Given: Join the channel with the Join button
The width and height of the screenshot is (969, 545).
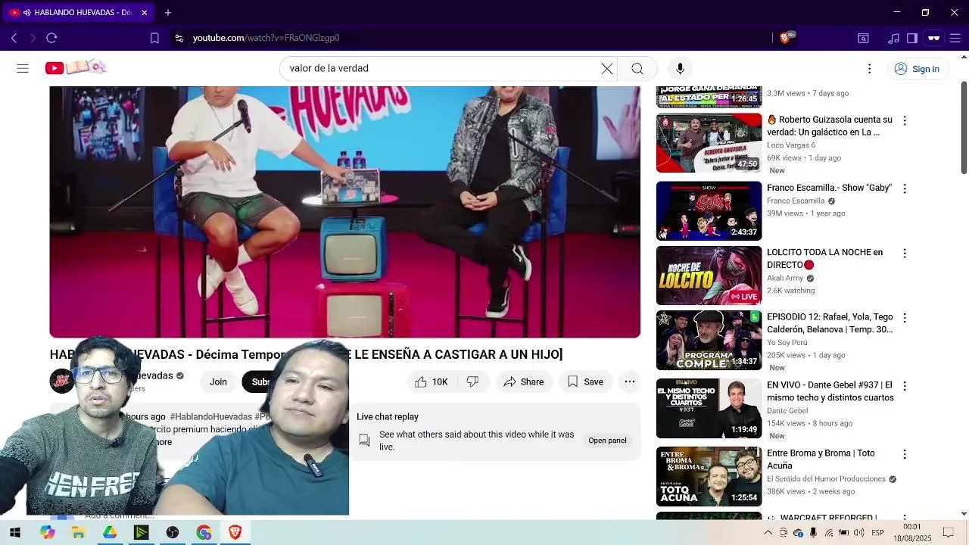Looking at the screenshot, I should click(218, 382).
